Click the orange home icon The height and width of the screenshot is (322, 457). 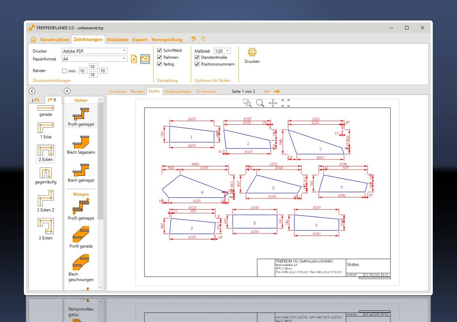(x=33, y=39)
